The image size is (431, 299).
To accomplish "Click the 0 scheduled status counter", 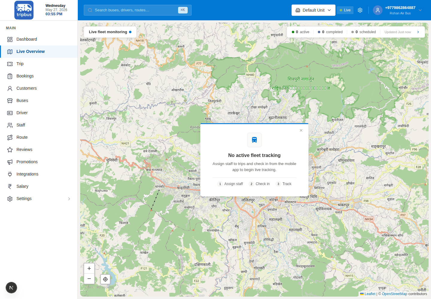I will (364, 32).
